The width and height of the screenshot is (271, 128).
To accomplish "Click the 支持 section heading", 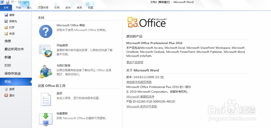I will point(41,18).
